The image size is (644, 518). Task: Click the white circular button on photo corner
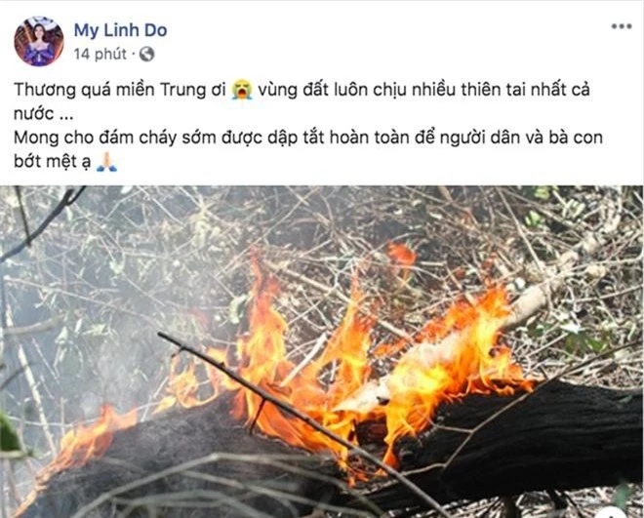click(x=613, y=513)
